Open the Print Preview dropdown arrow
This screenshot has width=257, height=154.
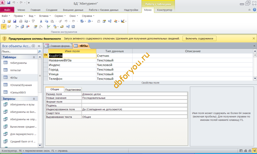coord(29,21)
